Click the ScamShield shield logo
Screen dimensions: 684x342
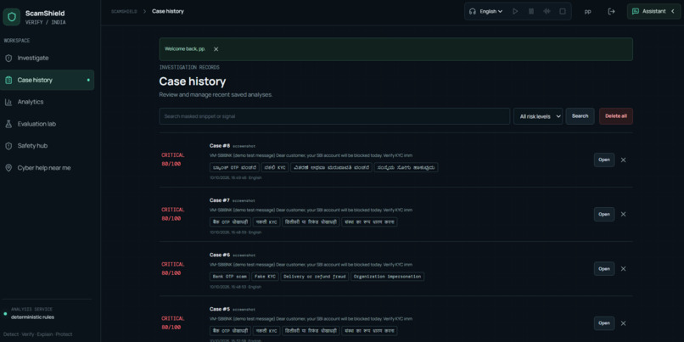(11, 17)
